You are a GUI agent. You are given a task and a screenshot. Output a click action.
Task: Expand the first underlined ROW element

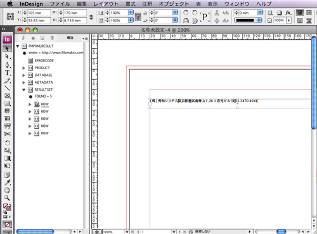[x=30, y=104]
